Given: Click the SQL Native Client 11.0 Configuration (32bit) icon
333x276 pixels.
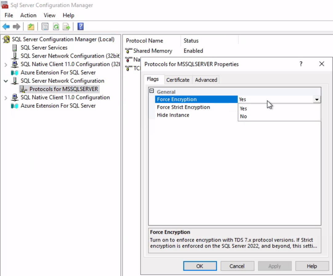Looking at the screenshot, I should [x=14, y=64].
